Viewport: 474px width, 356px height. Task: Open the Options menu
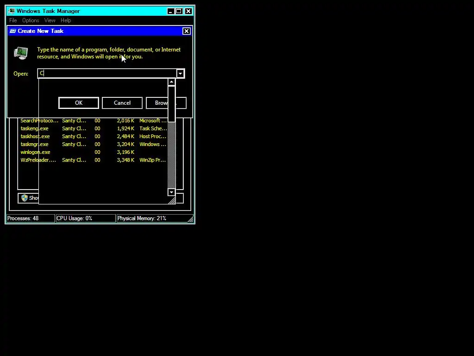tap(31, 20)
